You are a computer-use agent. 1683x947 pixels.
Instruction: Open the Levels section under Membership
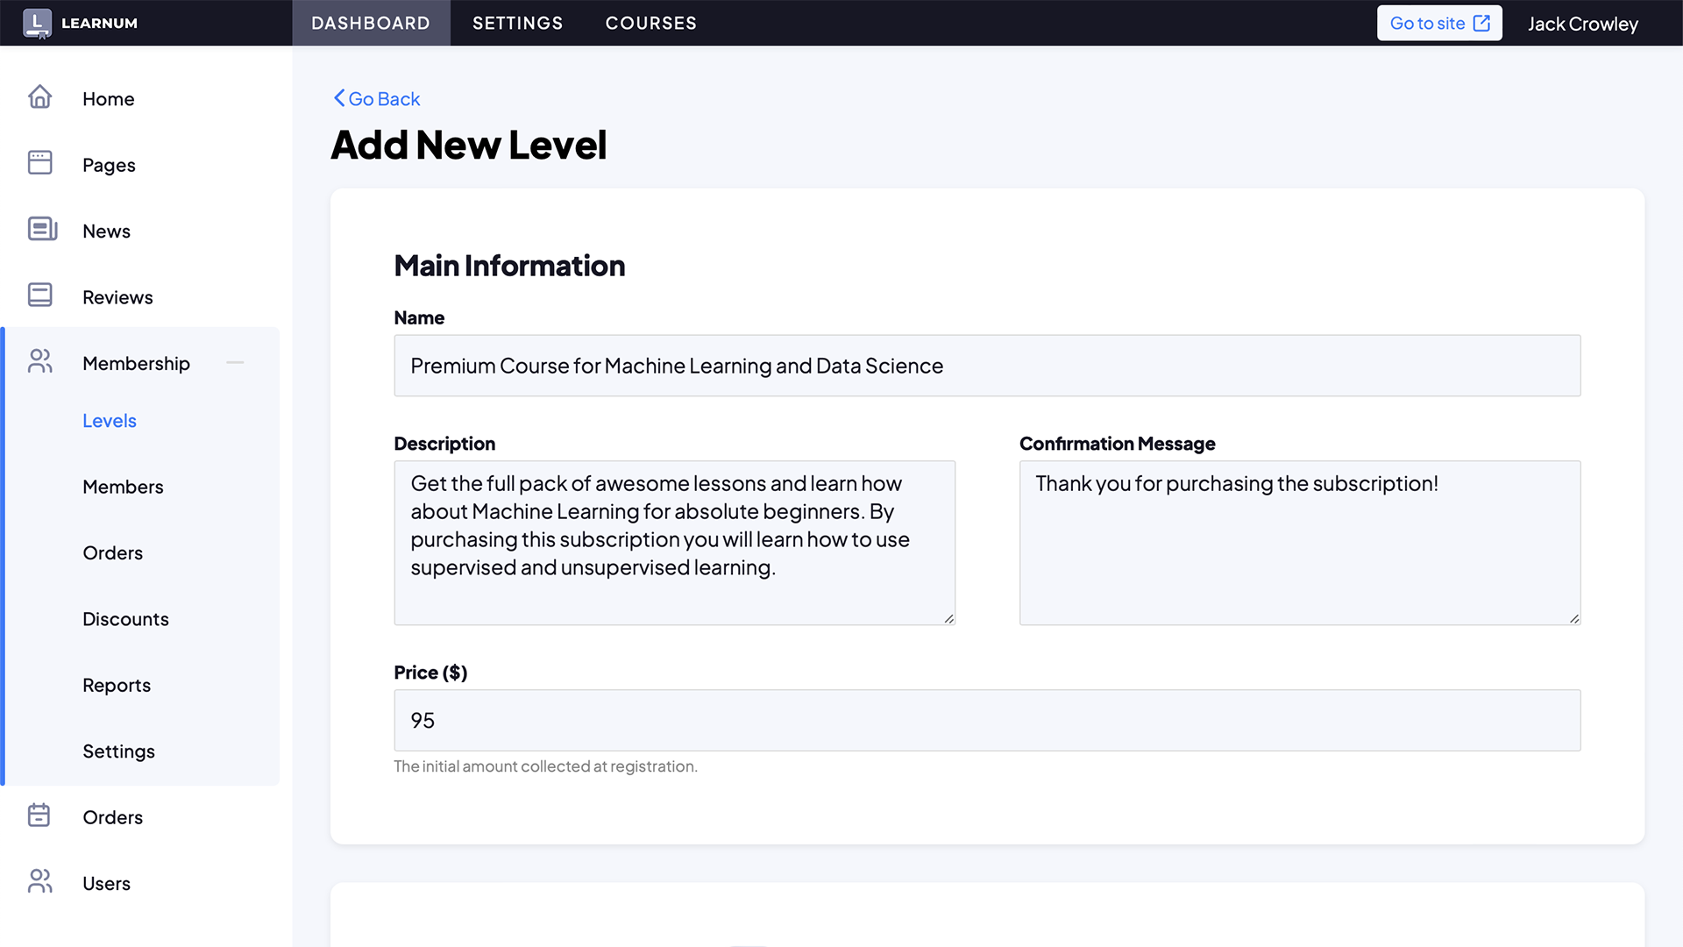click(x=109, y=421)
